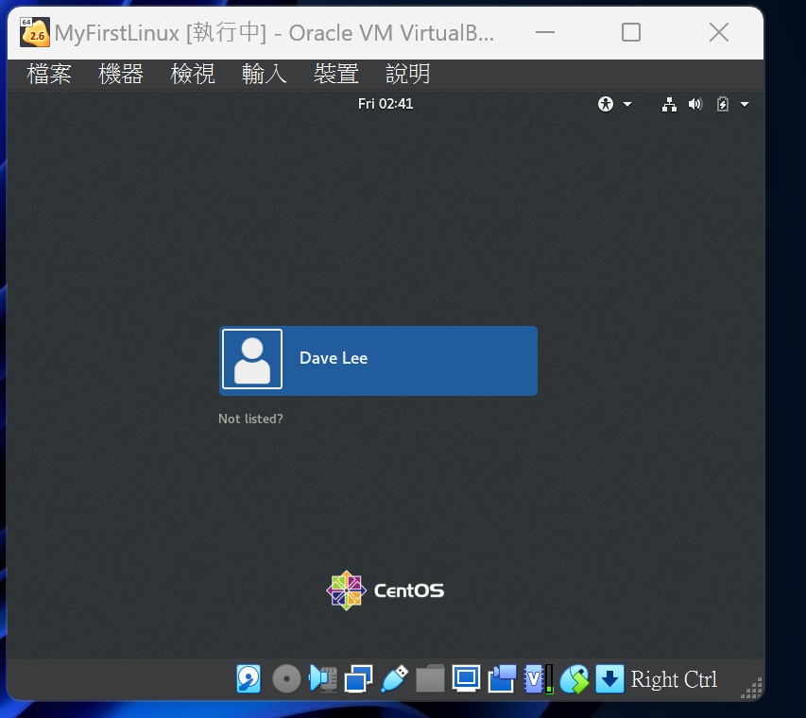Click the optical disc drive status icon
This screenshot has width=806, height=718.
coord(286,678)
